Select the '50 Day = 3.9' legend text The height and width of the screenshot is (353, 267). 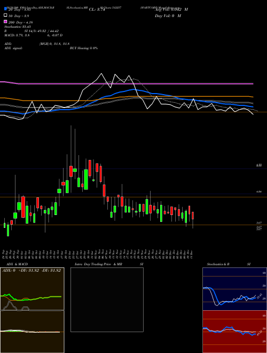coord(19,16)
